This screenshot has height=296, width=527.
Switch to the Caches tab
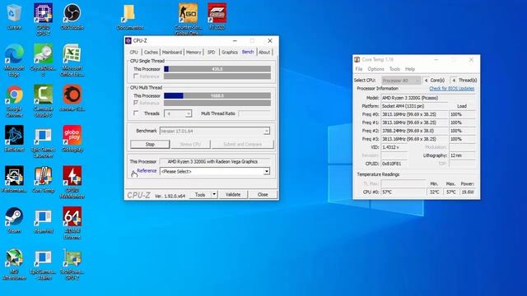151,53
